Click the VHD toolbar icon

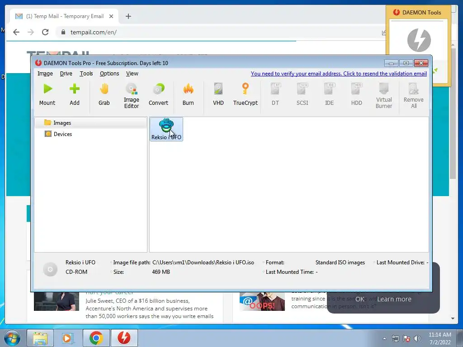(x=218, y=94)
